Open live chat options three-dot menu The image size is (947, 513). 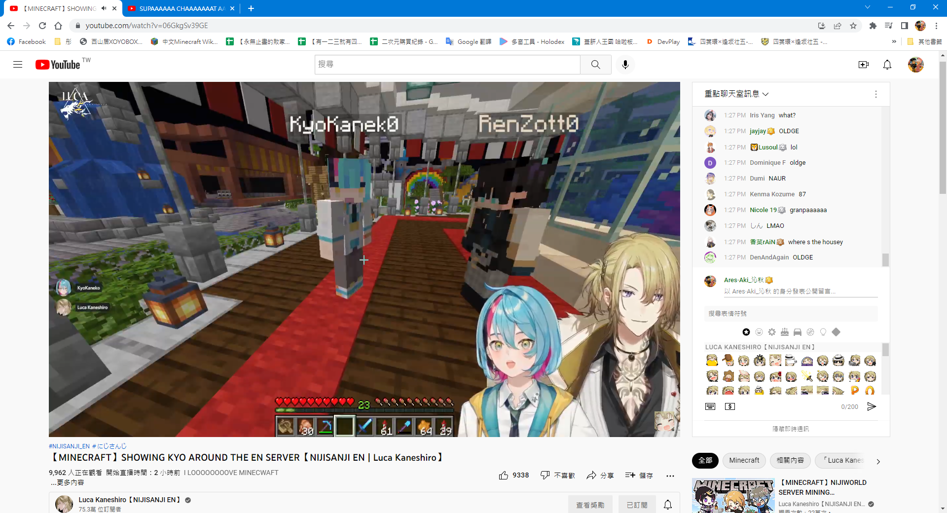tap(876, 94)
